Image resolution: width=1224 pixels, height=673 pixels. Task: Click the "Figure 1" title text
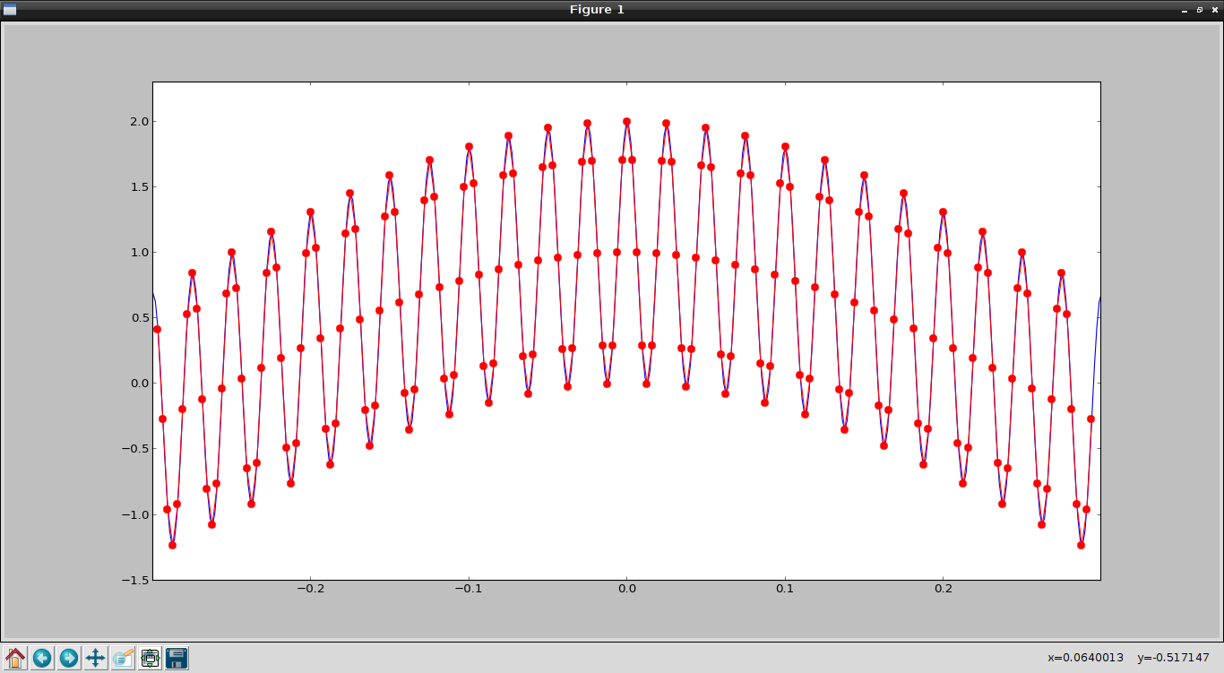pos(597,10)
